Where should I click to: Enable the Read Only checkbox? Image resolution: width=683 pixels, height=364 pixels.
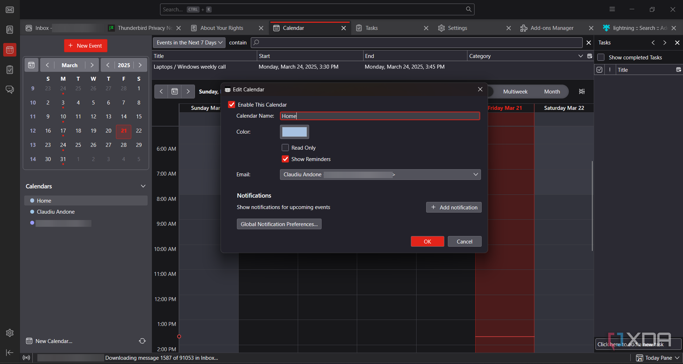coord(285,148)
